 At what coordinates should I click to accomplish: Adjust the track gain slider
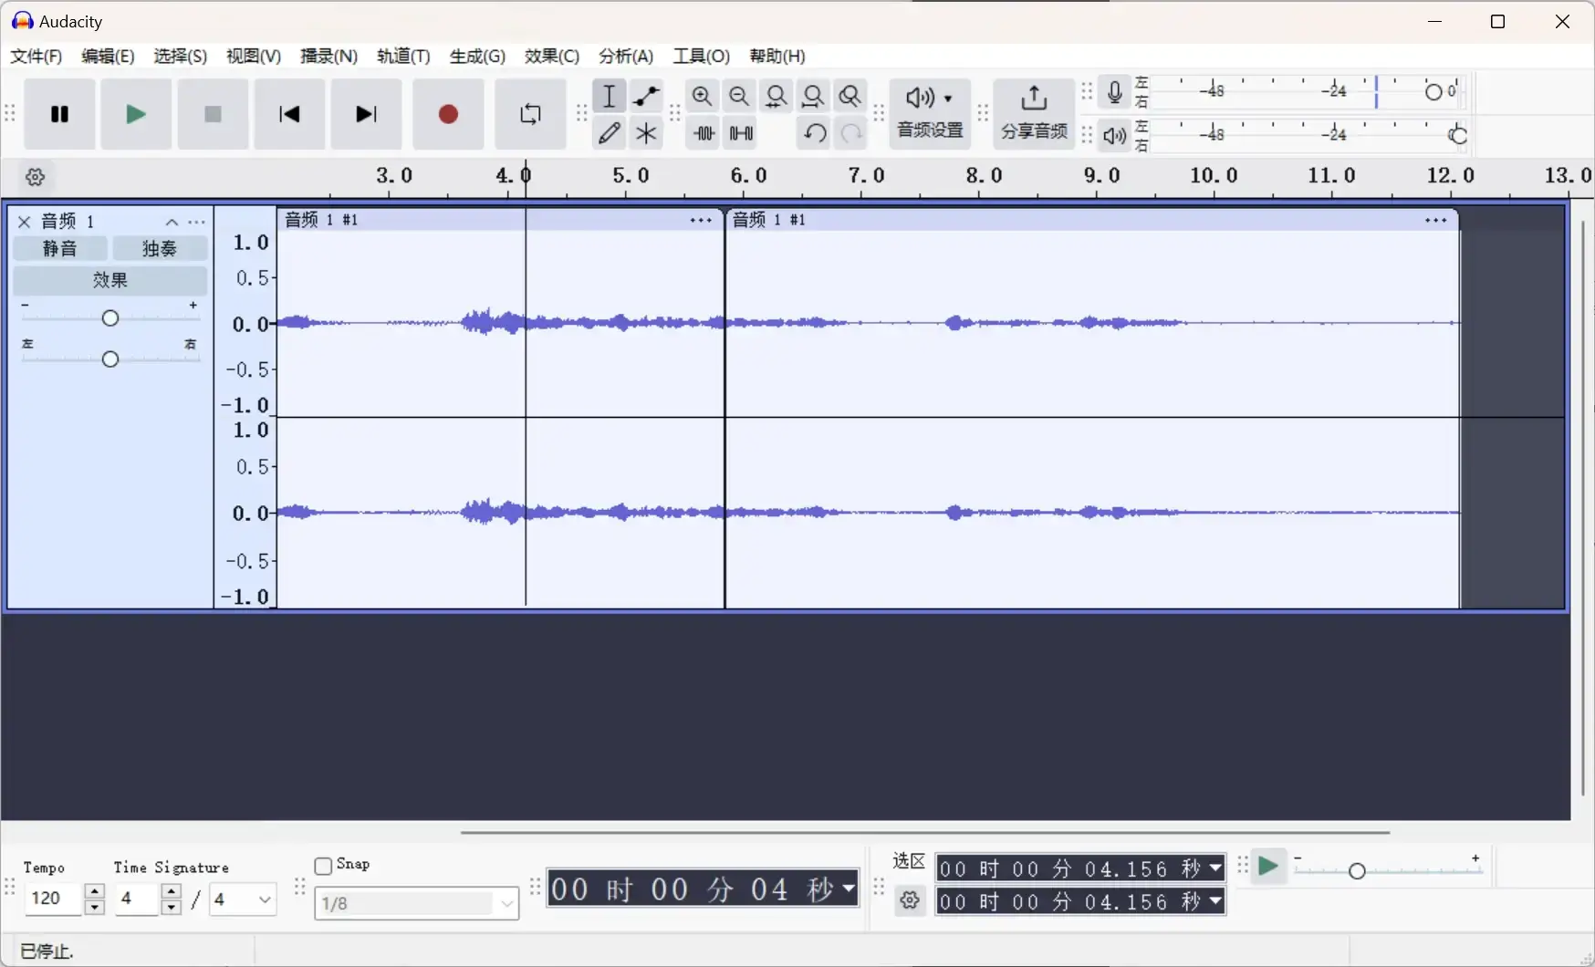109,317
